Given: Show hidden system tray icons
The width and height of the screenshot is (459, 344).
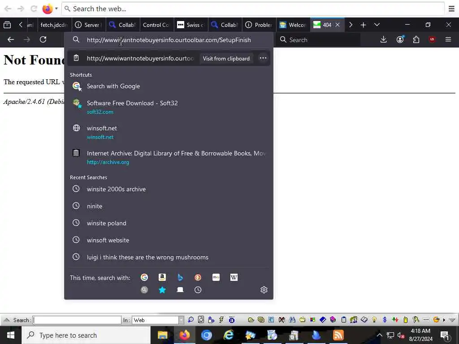Looking at the screenshot, I should (x=379, y=335).
